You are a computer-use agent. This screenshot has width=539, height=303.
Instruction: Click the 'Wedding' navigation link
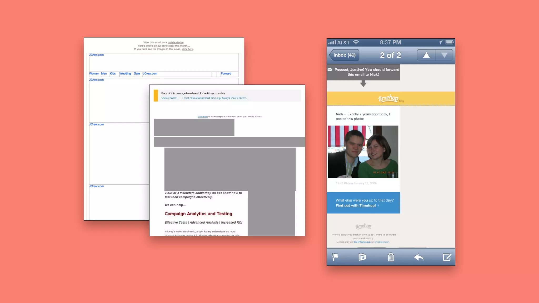[x=125, y=74]
